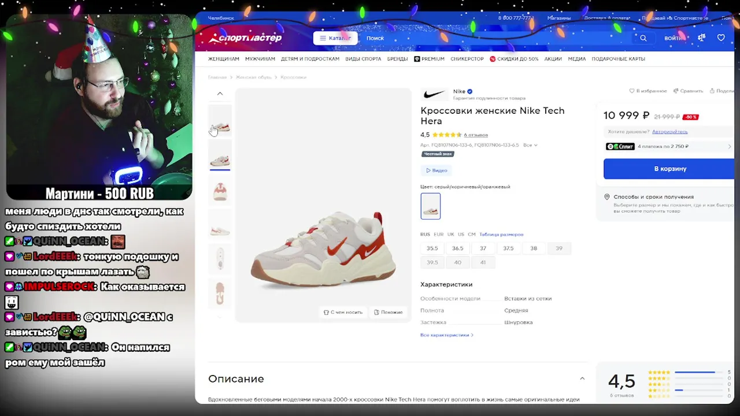Select size 38
The width and height of the screenshot is (740, 416).
534,248
